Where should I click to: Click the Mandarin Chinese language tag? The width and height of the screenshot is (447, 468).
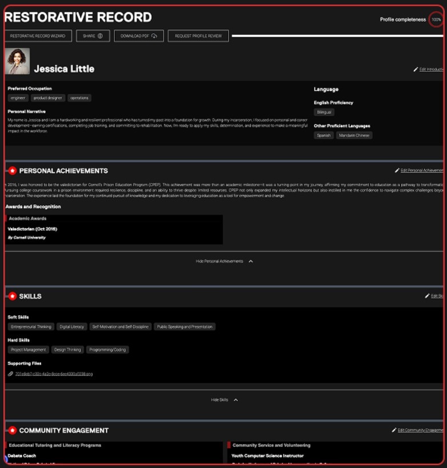point(354,135)
